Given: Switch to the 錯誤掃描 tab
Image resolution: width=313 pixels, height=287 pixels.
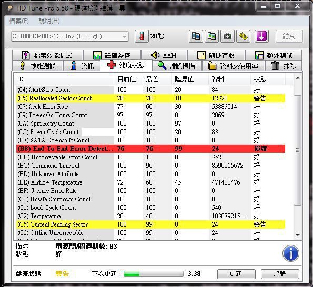Looking at the screenshot, I should (177, 66).
